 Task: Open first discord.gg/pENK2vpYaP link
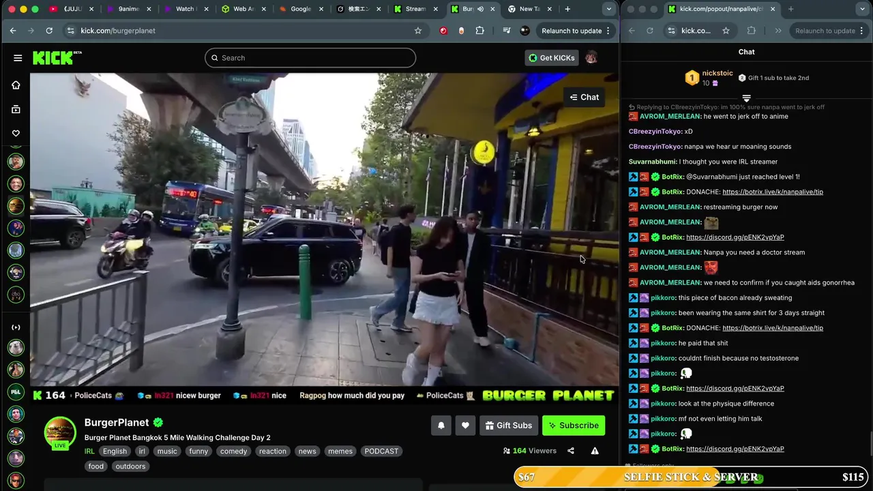point(735,237)
